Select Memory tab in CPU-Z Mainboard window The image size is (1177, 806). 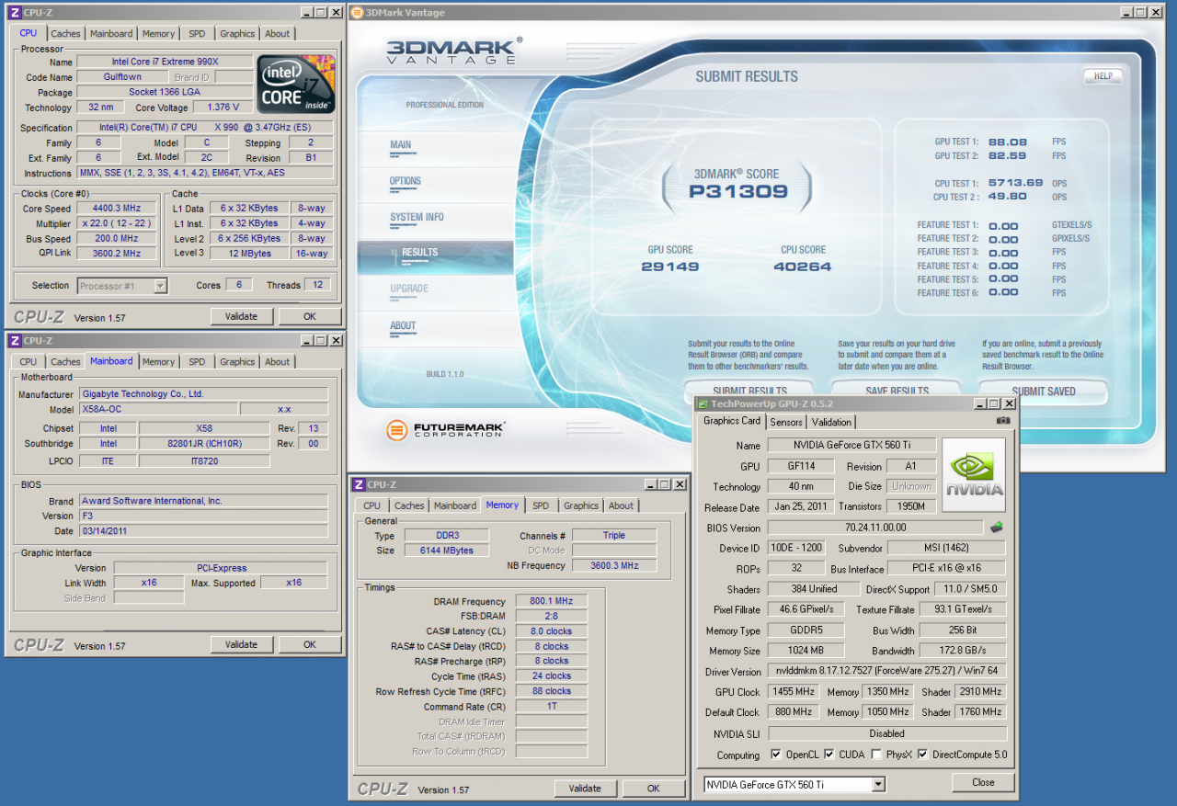(158, 362)
